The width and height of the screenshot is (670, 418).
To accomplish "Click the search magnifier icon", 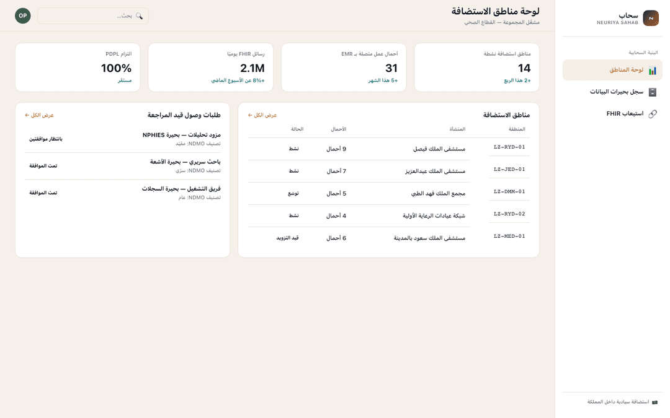I will coord(139,15).
